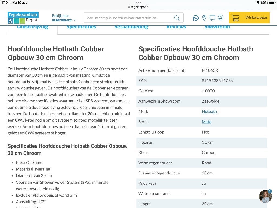Switch to the Specificaties tab
277x208 pixels.
(x=81, y=27)
